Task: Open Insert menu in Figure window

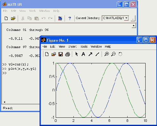Action: pos(72,46)
